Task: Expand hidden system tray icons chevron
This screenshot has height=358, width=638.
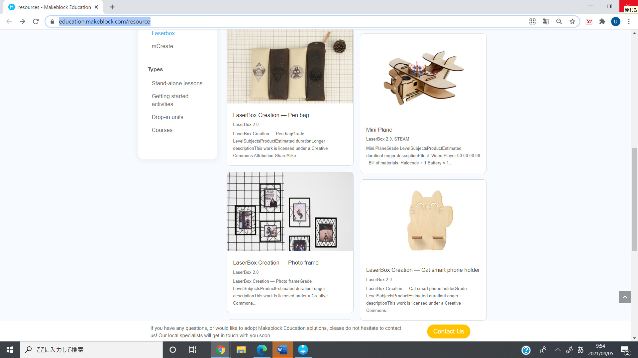Action: pos(558,350)
